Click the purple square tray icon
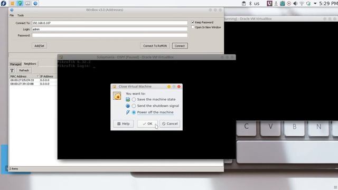This screenshot has width=338, height=190. click(269, 4)
